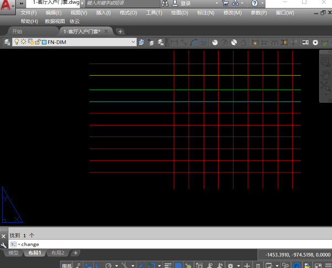
Task: Toggle the layer on/off lightbulb icon
Action: click(x=17, y=42)
